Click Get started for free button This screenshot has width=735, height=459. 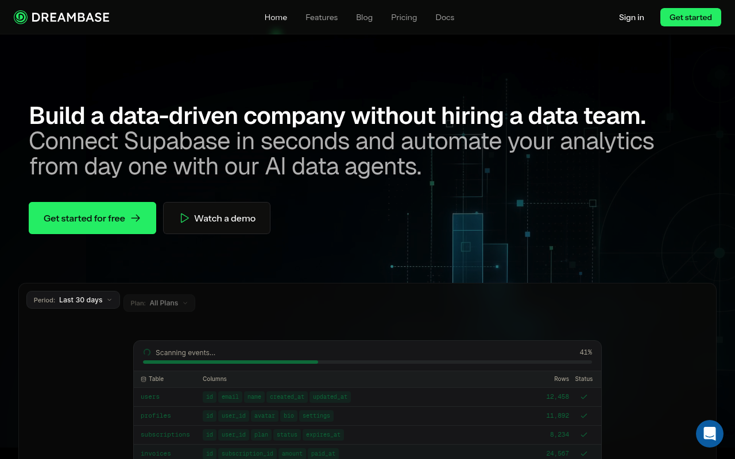[92, 218]
